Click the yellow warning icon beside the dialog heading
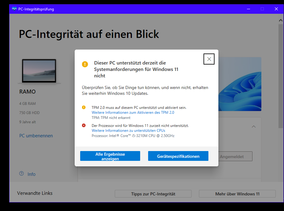The width and height of the screenshot is (284, 211). [85, 64]
